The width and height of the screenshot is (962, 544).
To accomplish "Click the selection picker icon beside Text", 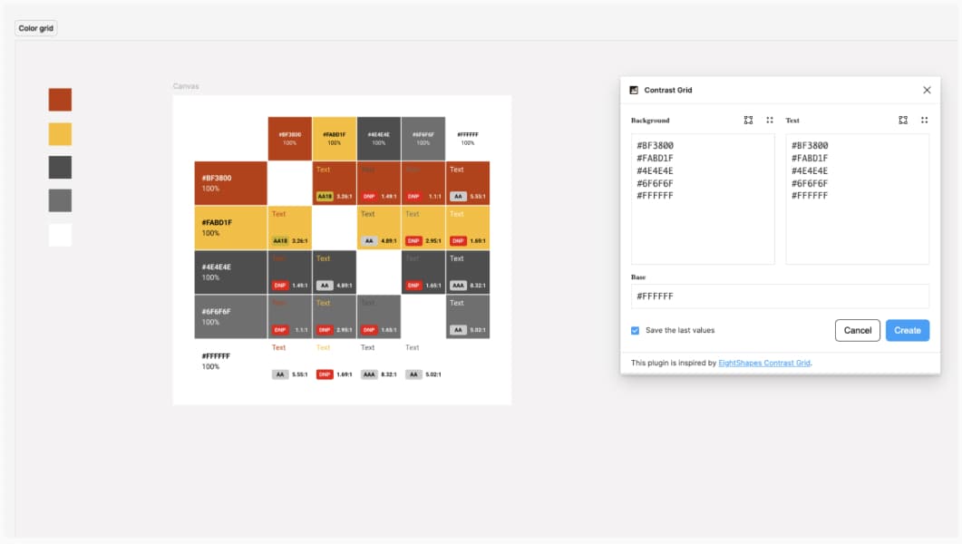I will click(902, 120).
